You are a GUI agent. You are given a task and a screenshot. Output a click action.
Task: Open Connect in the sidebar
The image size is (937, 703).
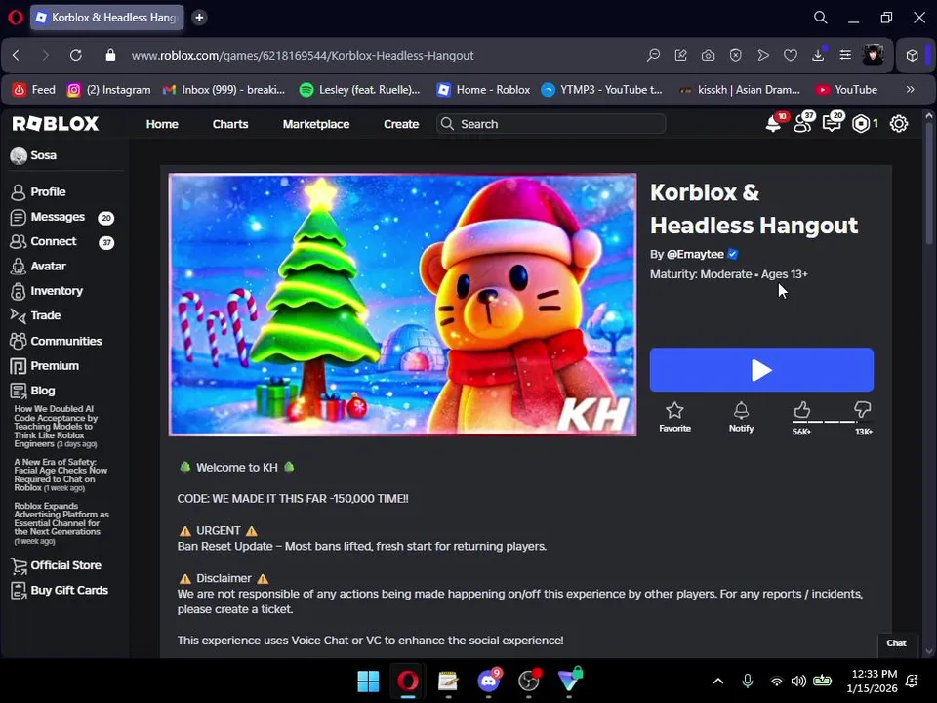(x=53, y=241)
